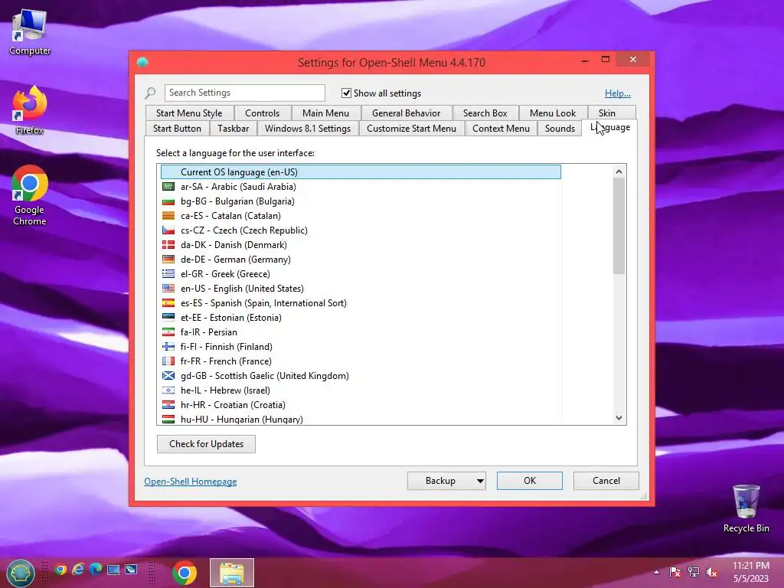Select hr-HR - Croatian (Croatia)
This screenshot has width=784, height=588.
click(x=361, y=404)
